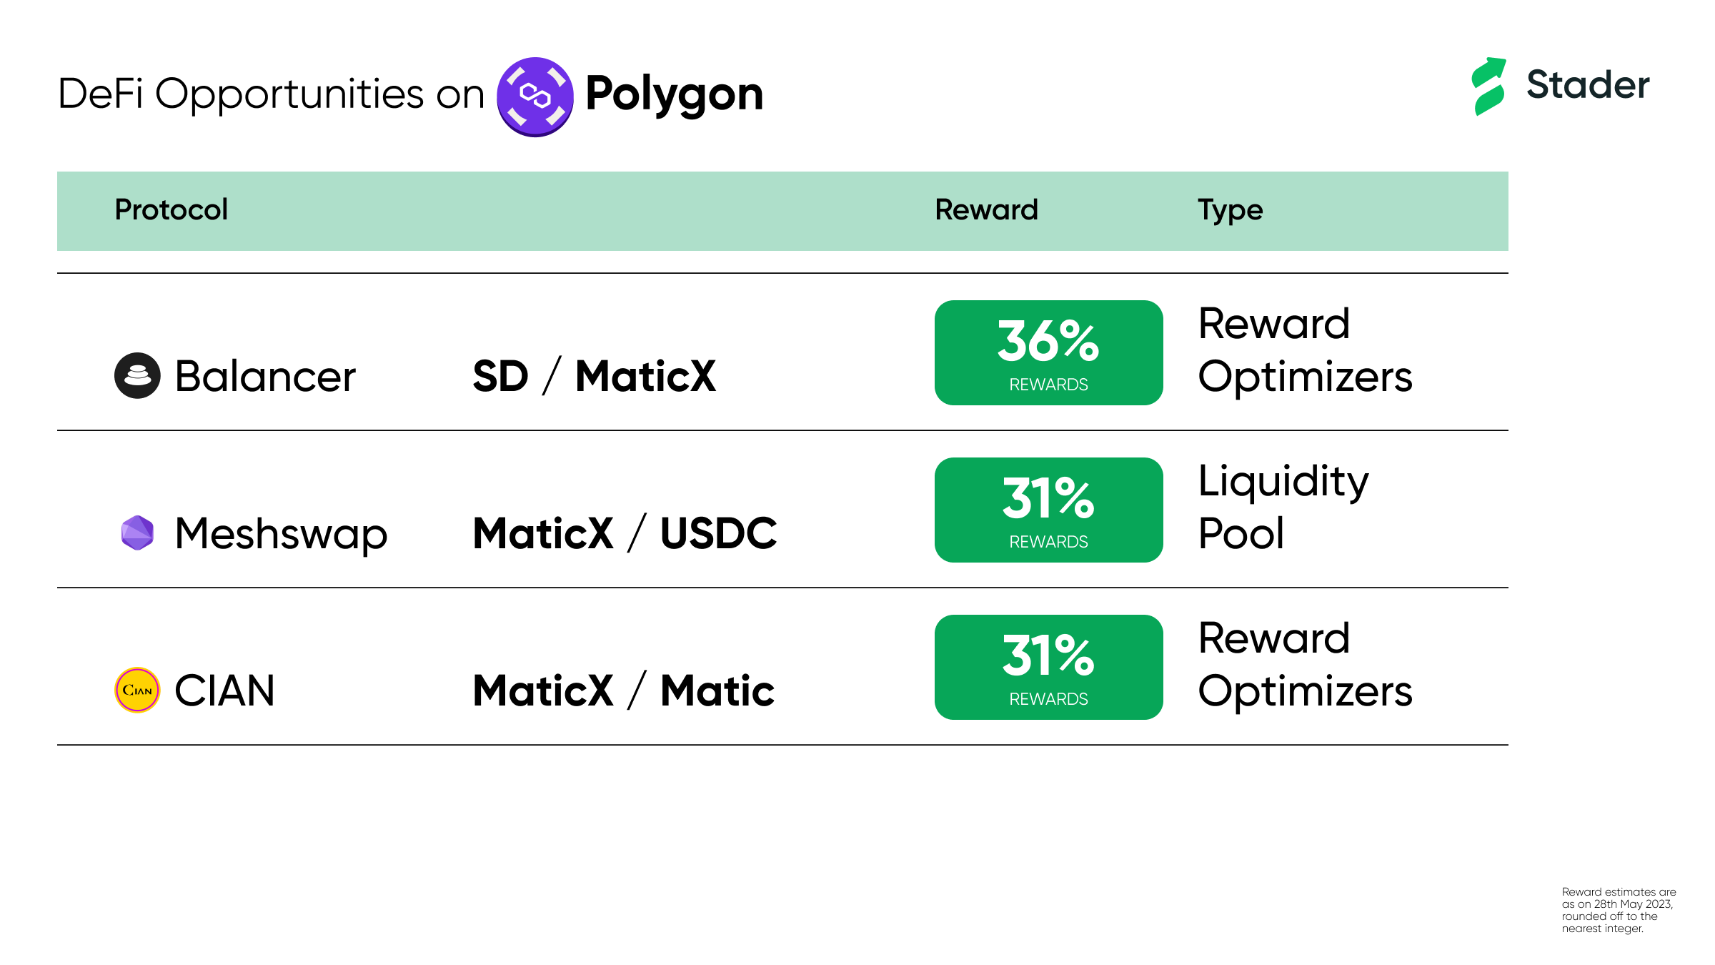Select the CIAN yellow circle icon

(x=137, y=690)
